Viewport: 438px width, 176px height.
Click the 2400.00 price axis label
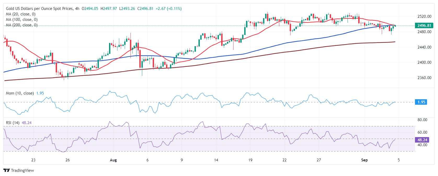pyautogui.click(x=424, y=62)
